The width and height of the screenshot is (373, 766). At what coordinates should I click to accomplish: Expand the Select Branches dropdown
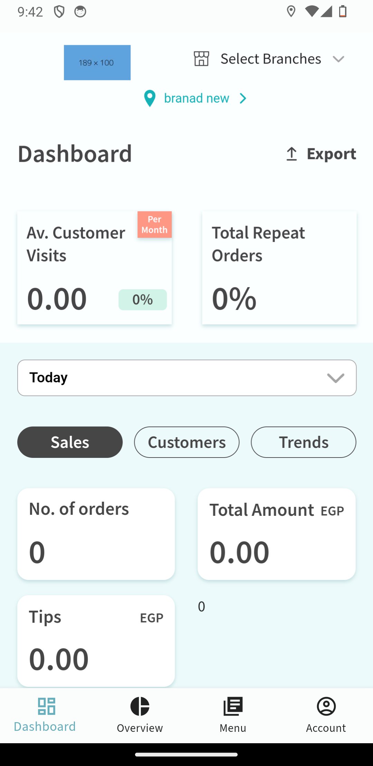339,59
